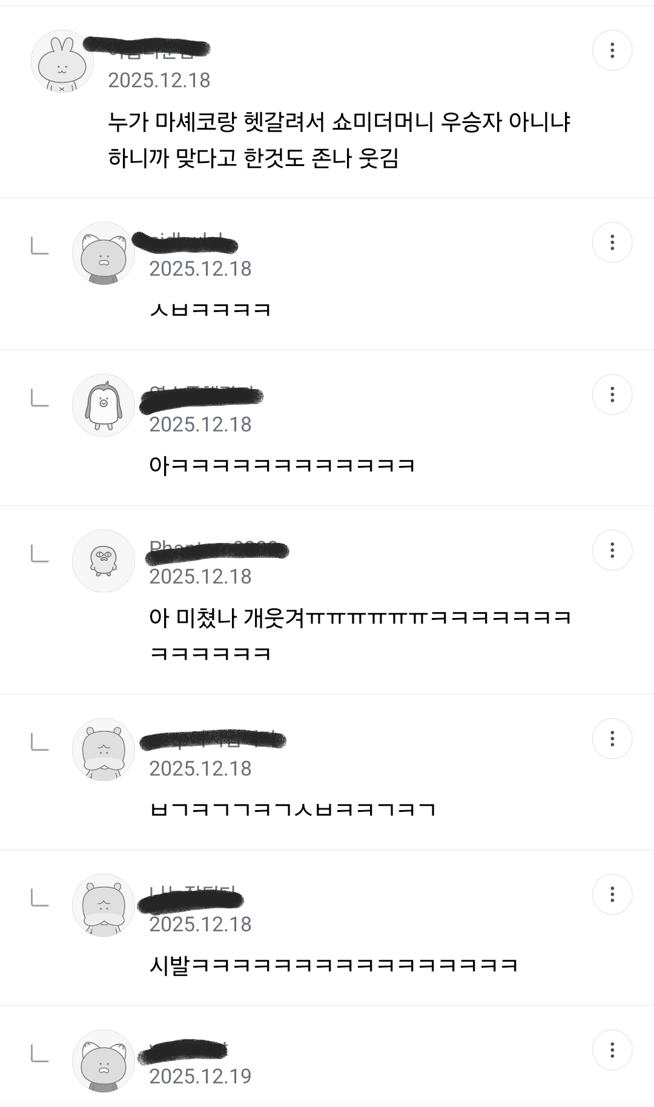Open the more options menu for the 아ㅋㅋㅋ reply
This screenshot has height=1107, width=654.
click(612, 394)
